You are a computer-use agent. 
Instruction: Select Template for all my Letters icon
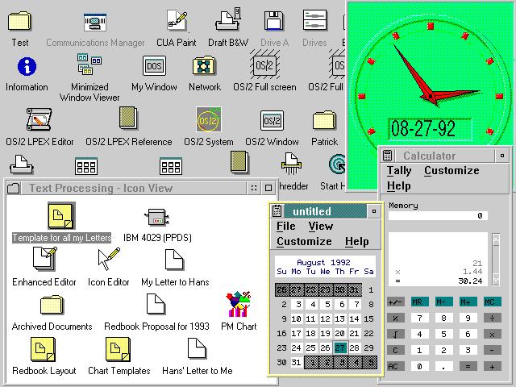click(61, 216)
